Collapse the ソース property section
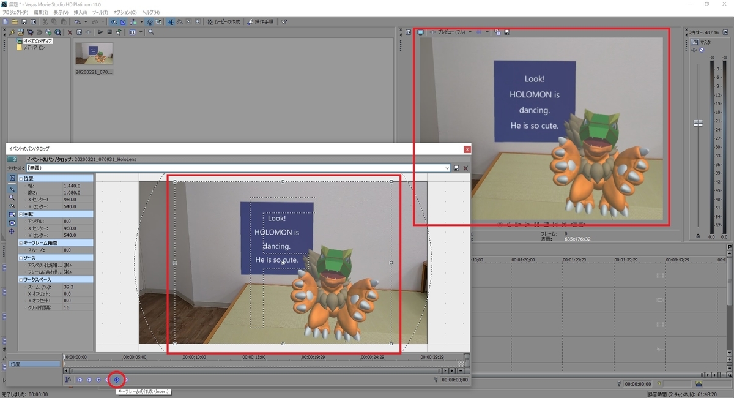 21,258
